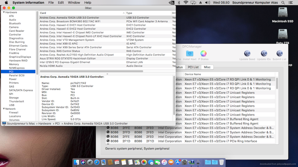
Task: Open Notification Center list icon
Action: (x=291, y=3)
